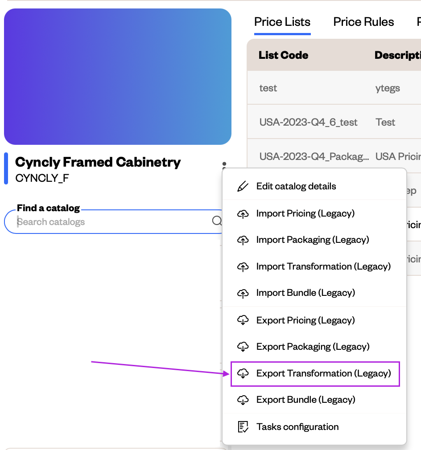Click the USA-2023-Q4_6_test price list row
Viewport: 421px width, 450px height.
[x=334, y=122]
